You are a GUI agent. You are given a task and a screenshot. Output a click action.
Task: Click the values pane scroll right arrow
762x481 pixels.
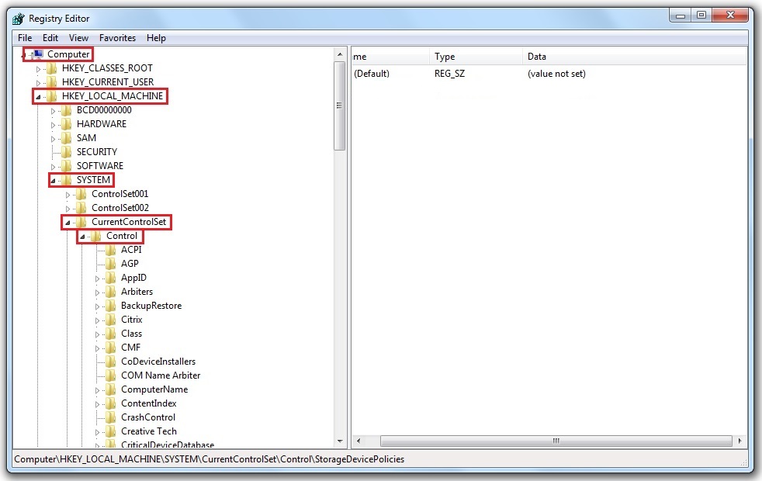click(x=739, y=441)
